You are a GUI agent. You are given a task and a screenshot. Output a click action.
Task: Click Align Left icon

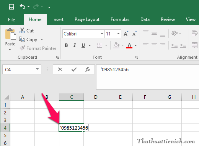point(146,45)
